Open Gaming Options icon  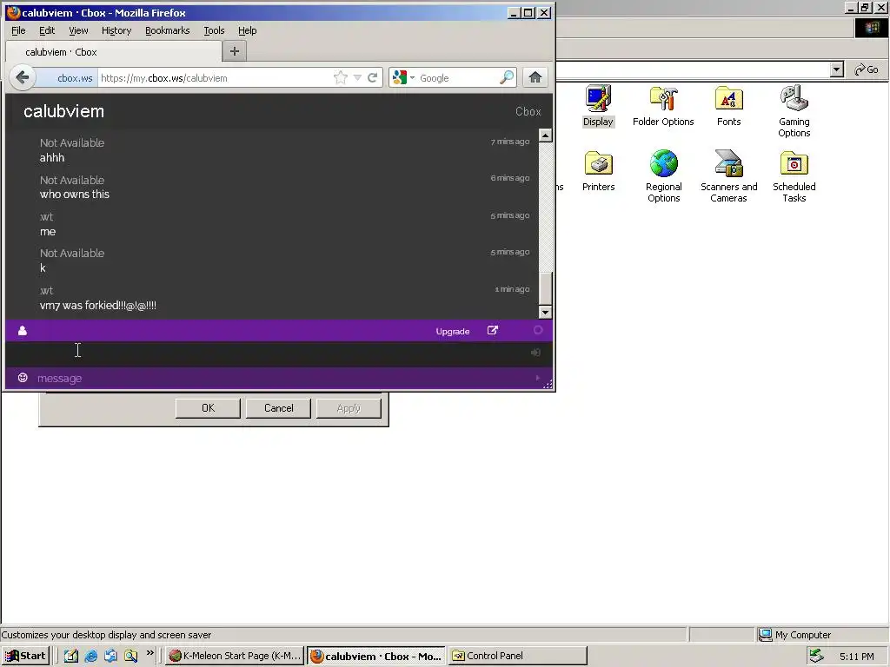[794, 111]
